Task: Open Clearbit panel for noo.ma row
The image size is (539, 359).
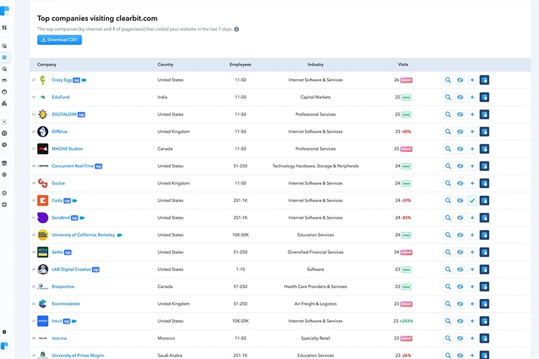Action: (x=485, y=338)
